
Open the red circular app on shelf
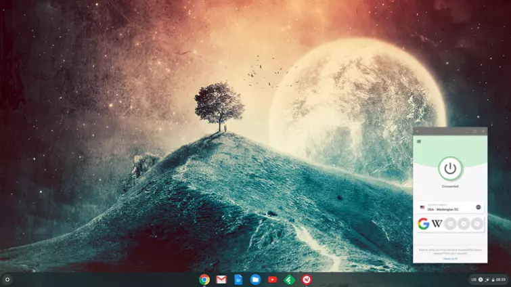pos(306,280)
